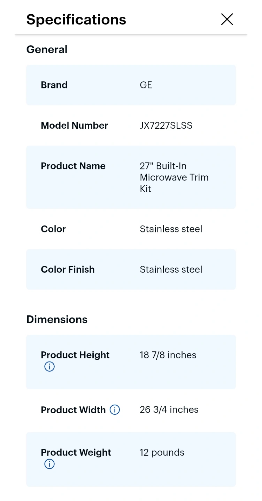The image size is (262, 501).
Task: Open the Product Height info icon
Action: click(49, 366)
